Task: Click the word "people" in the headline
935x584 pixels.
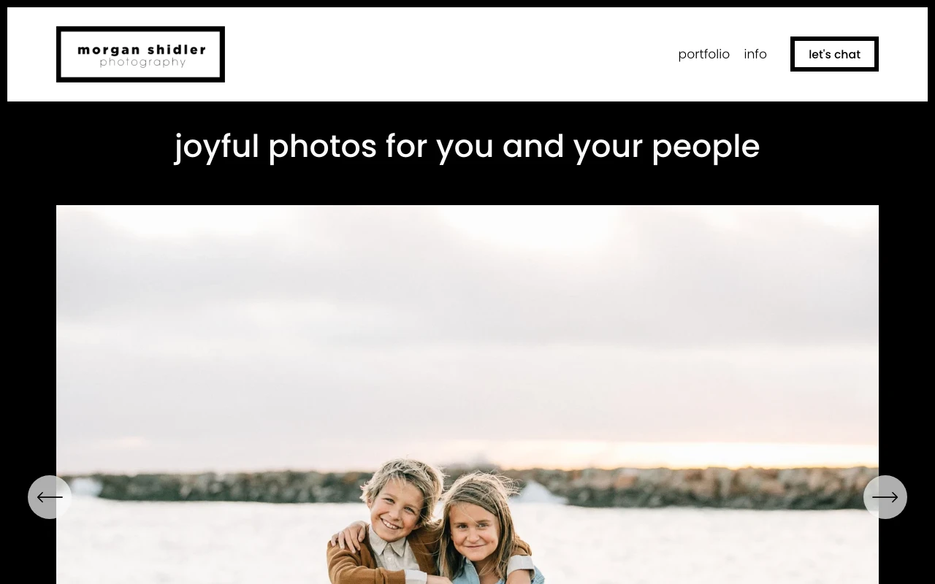Action: point(706,147)
